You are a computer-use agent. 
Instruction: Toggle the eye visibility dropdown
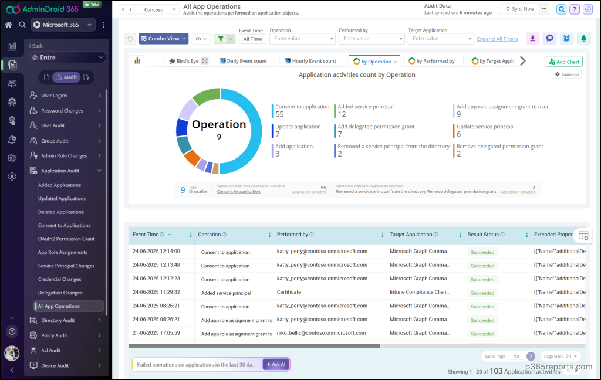(x=201, y=39)
